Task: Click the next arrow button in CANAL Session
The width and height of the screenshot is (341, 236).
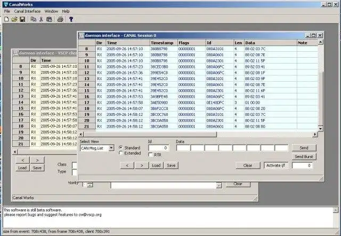Action: [x=142, y=166]
